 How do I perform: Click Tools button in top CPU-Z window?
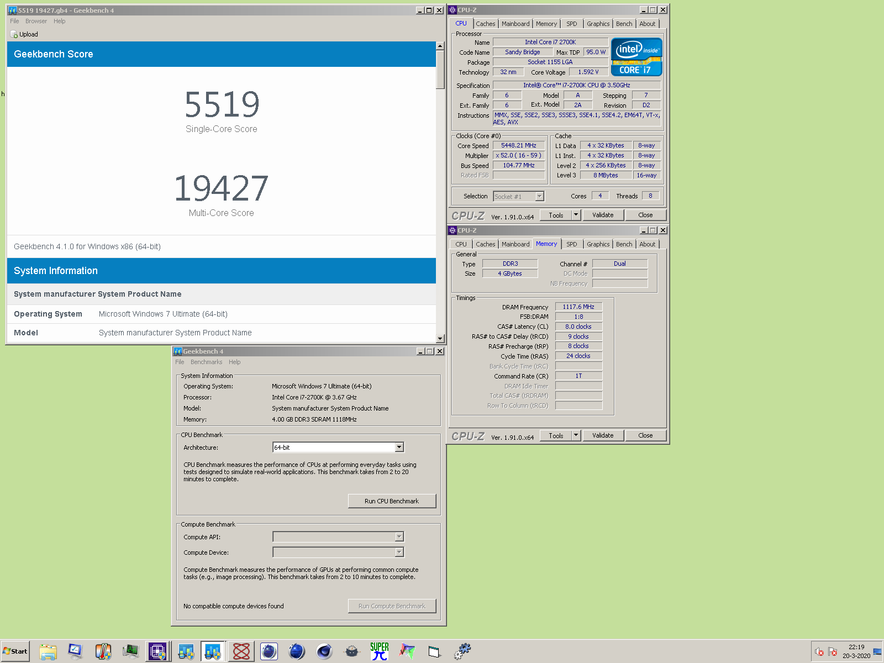[556, 215]
